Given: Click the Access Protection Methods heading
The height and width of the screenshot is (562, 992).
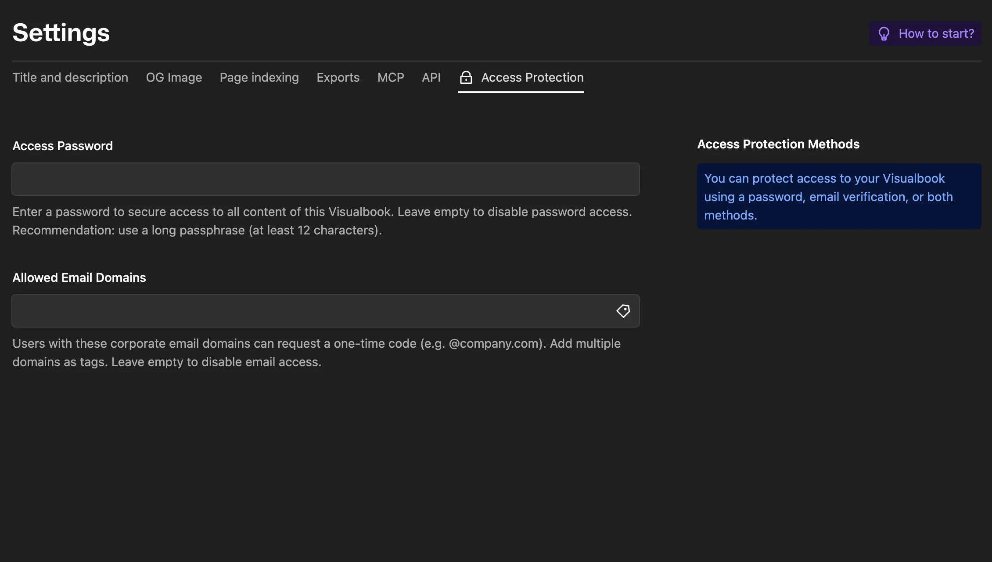Looking at the screenshot, I should [x=778, y=144].
